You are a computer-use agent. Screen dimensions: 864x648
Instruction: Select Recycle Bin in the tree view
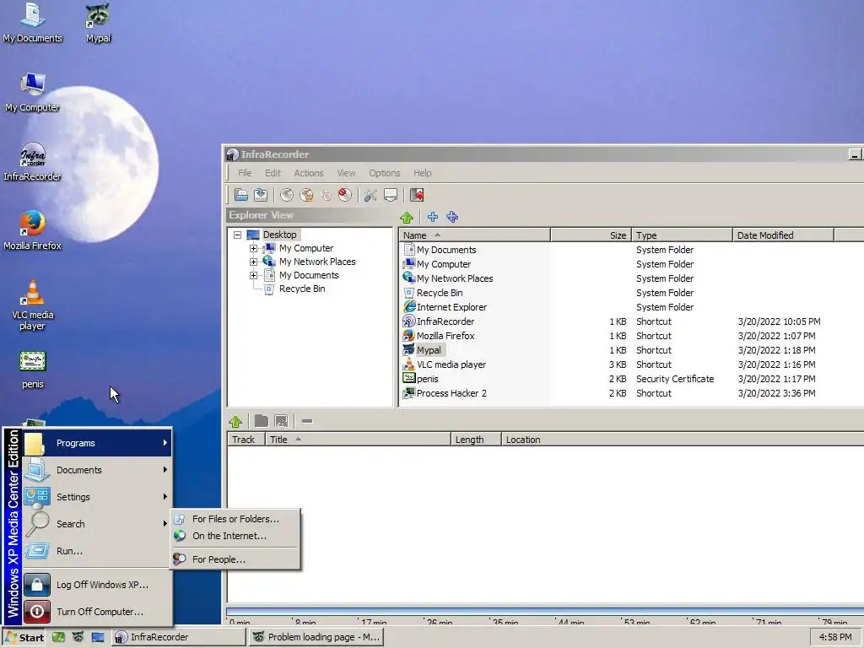tap(302, 289)
